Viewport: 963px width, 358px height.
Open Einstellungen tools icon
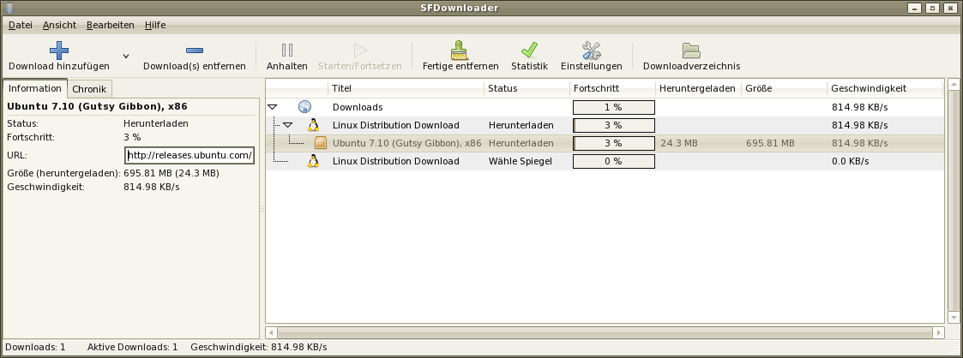coord(591,51)
